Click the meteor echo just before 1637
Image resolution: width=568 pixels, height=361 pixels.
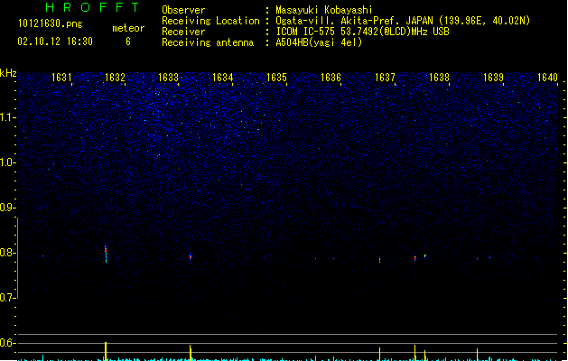379,260
